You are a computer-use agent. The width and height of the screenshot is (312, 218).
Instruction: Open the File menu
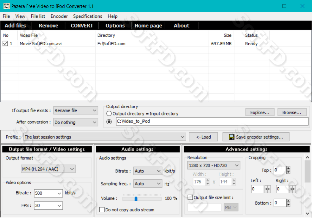(x=6, y=16)
